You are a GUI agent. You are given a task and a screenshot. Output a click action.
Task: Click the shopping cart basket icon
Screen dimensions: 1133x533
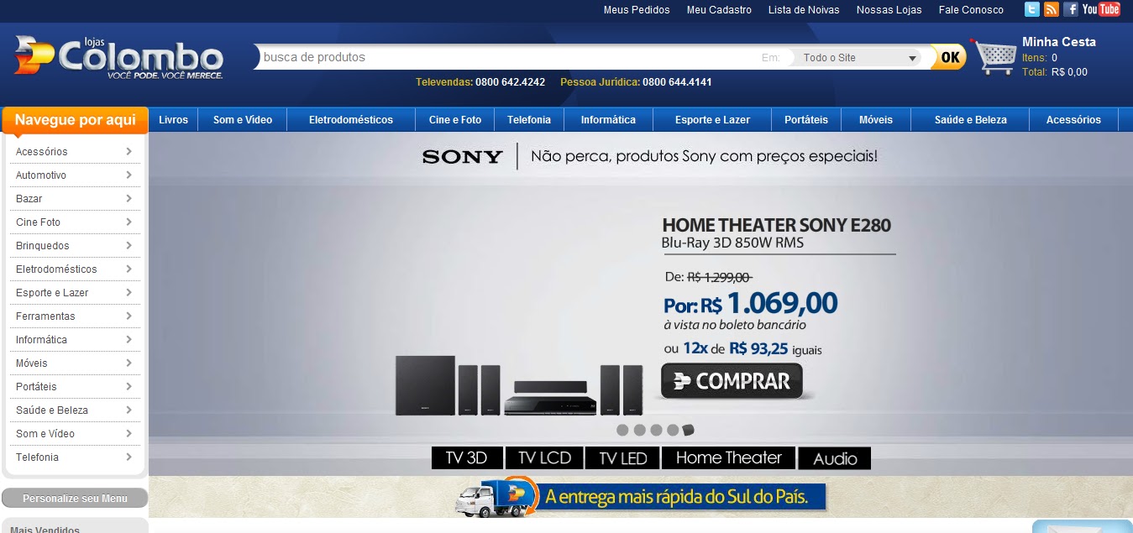tap(994, 56)
